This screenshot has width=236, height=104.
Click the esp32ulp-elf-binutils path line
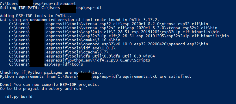(114, 32)
